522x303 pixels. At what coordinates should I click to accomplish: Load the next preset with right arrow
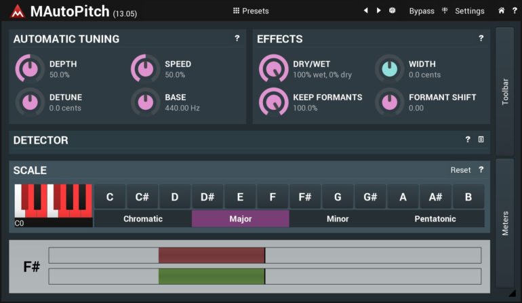coord(378,11)
